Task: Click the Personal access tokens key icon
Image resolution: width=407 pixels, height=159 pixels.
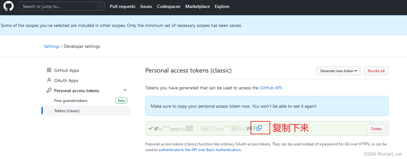Action: [49, 91]
